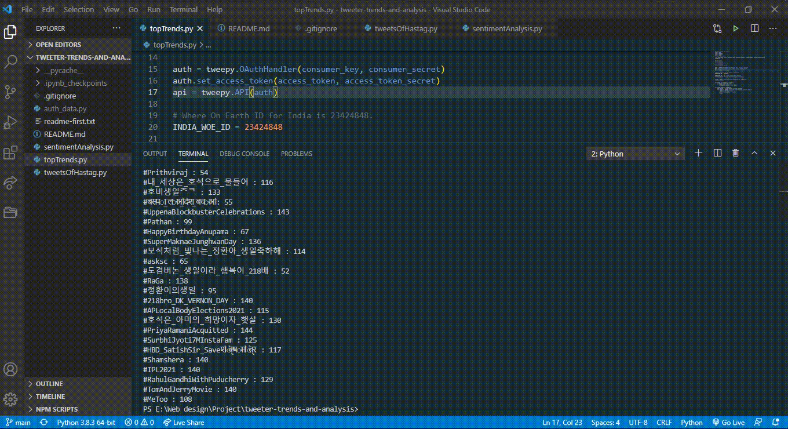Open feedback icon in status bar
The width and height of the screenshot is (788, 429).
coord(758,423)
